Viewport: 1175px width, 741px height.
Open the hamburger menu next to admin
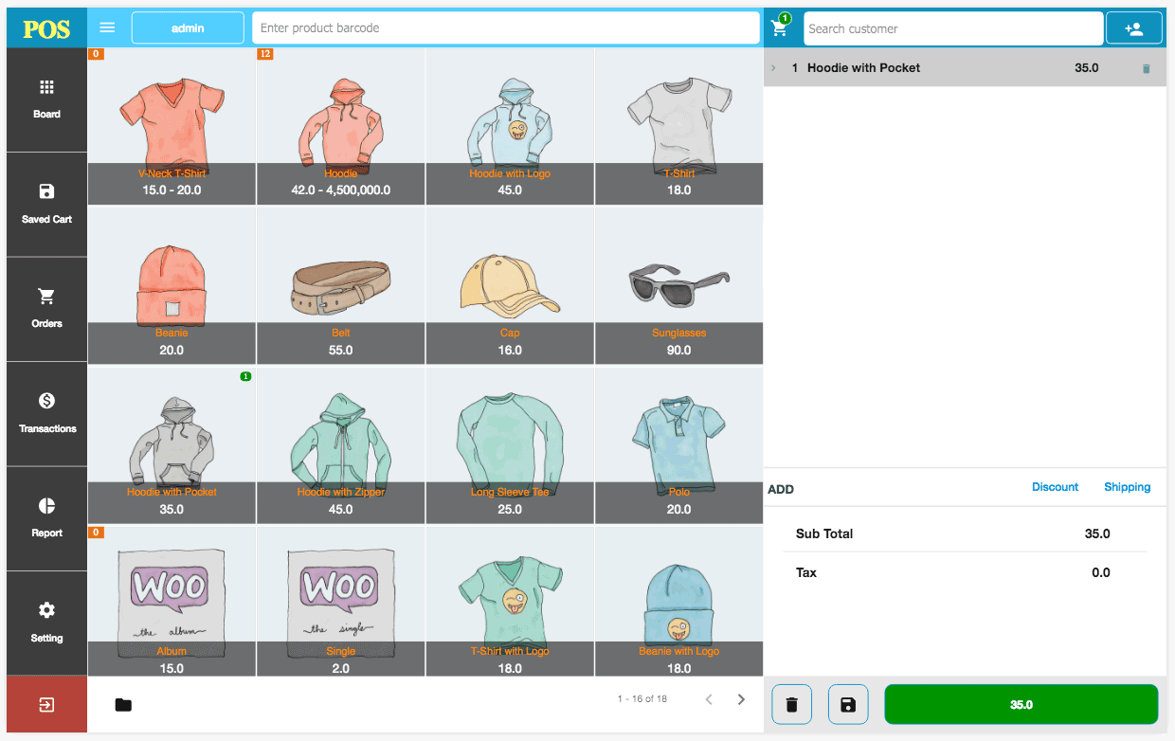[107, 27]
